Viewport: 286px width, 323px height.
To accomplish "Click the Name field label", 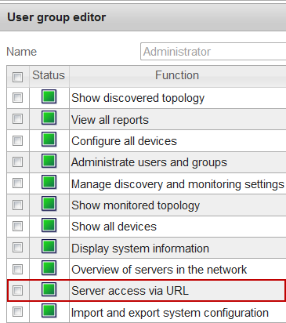I will tap(21, 52).
